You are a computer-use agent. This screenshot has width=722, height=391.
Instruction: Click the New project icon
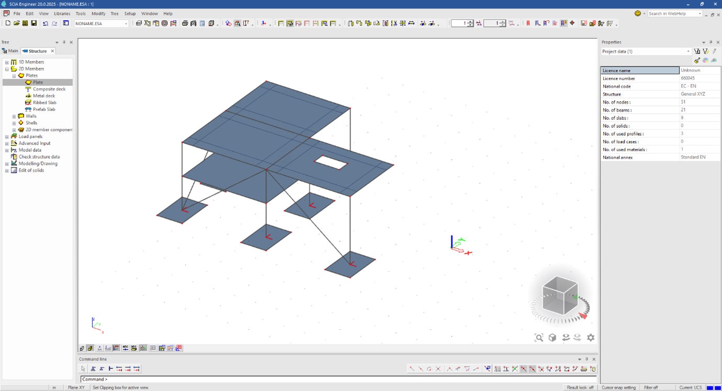(x=8, y=24)
